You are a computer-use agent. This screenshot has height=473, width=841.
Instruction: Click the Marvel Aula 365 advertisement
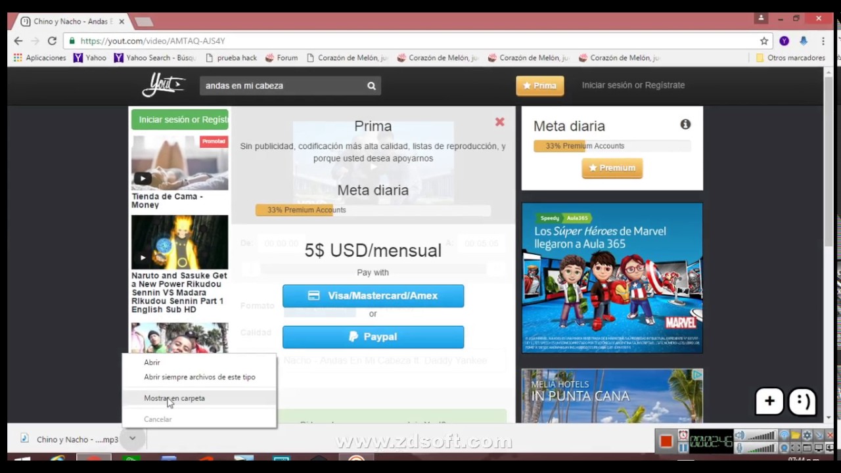(x=612, y=278)
